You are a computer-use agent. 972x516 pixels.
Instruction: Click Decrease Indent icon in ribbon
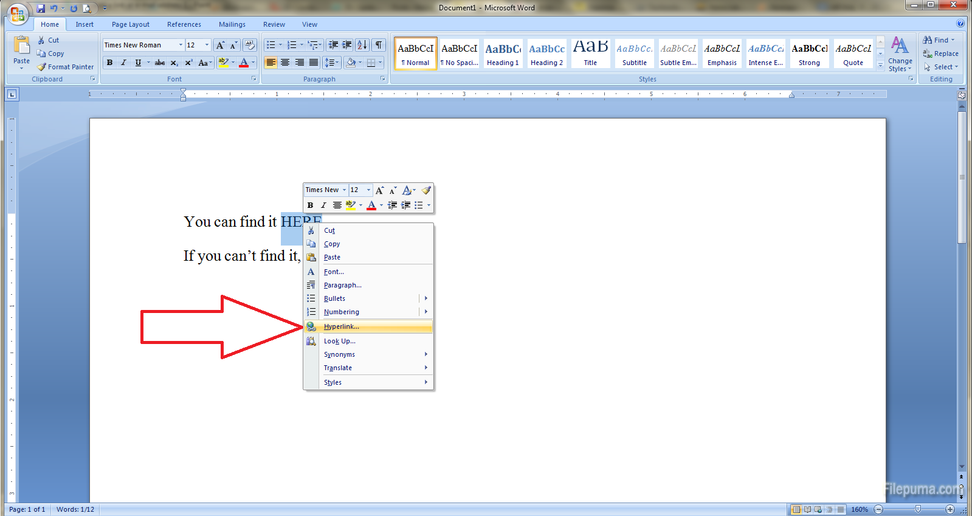(333, 45)
